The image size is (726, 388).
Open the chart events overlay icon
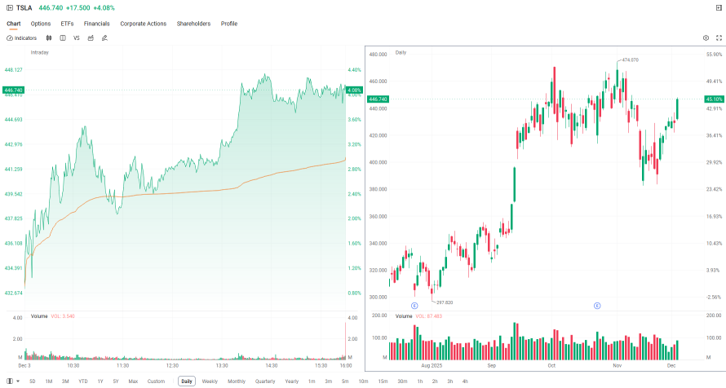coord(91,38)
